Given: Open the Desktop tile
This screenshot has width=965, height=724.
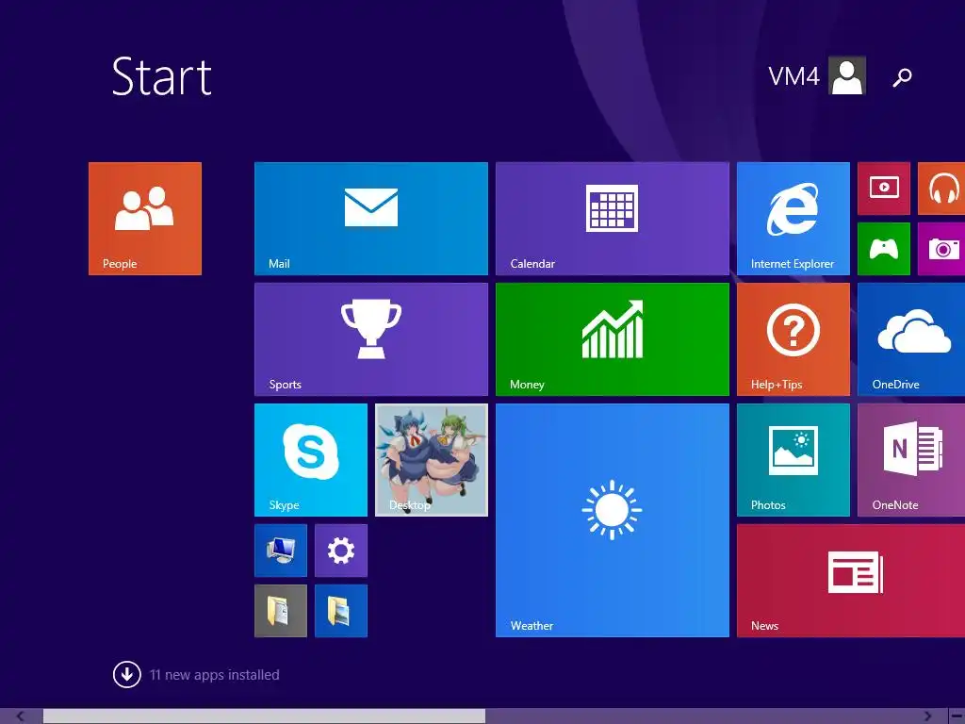Looking at the screenshot, I should (x=432, y=460).
